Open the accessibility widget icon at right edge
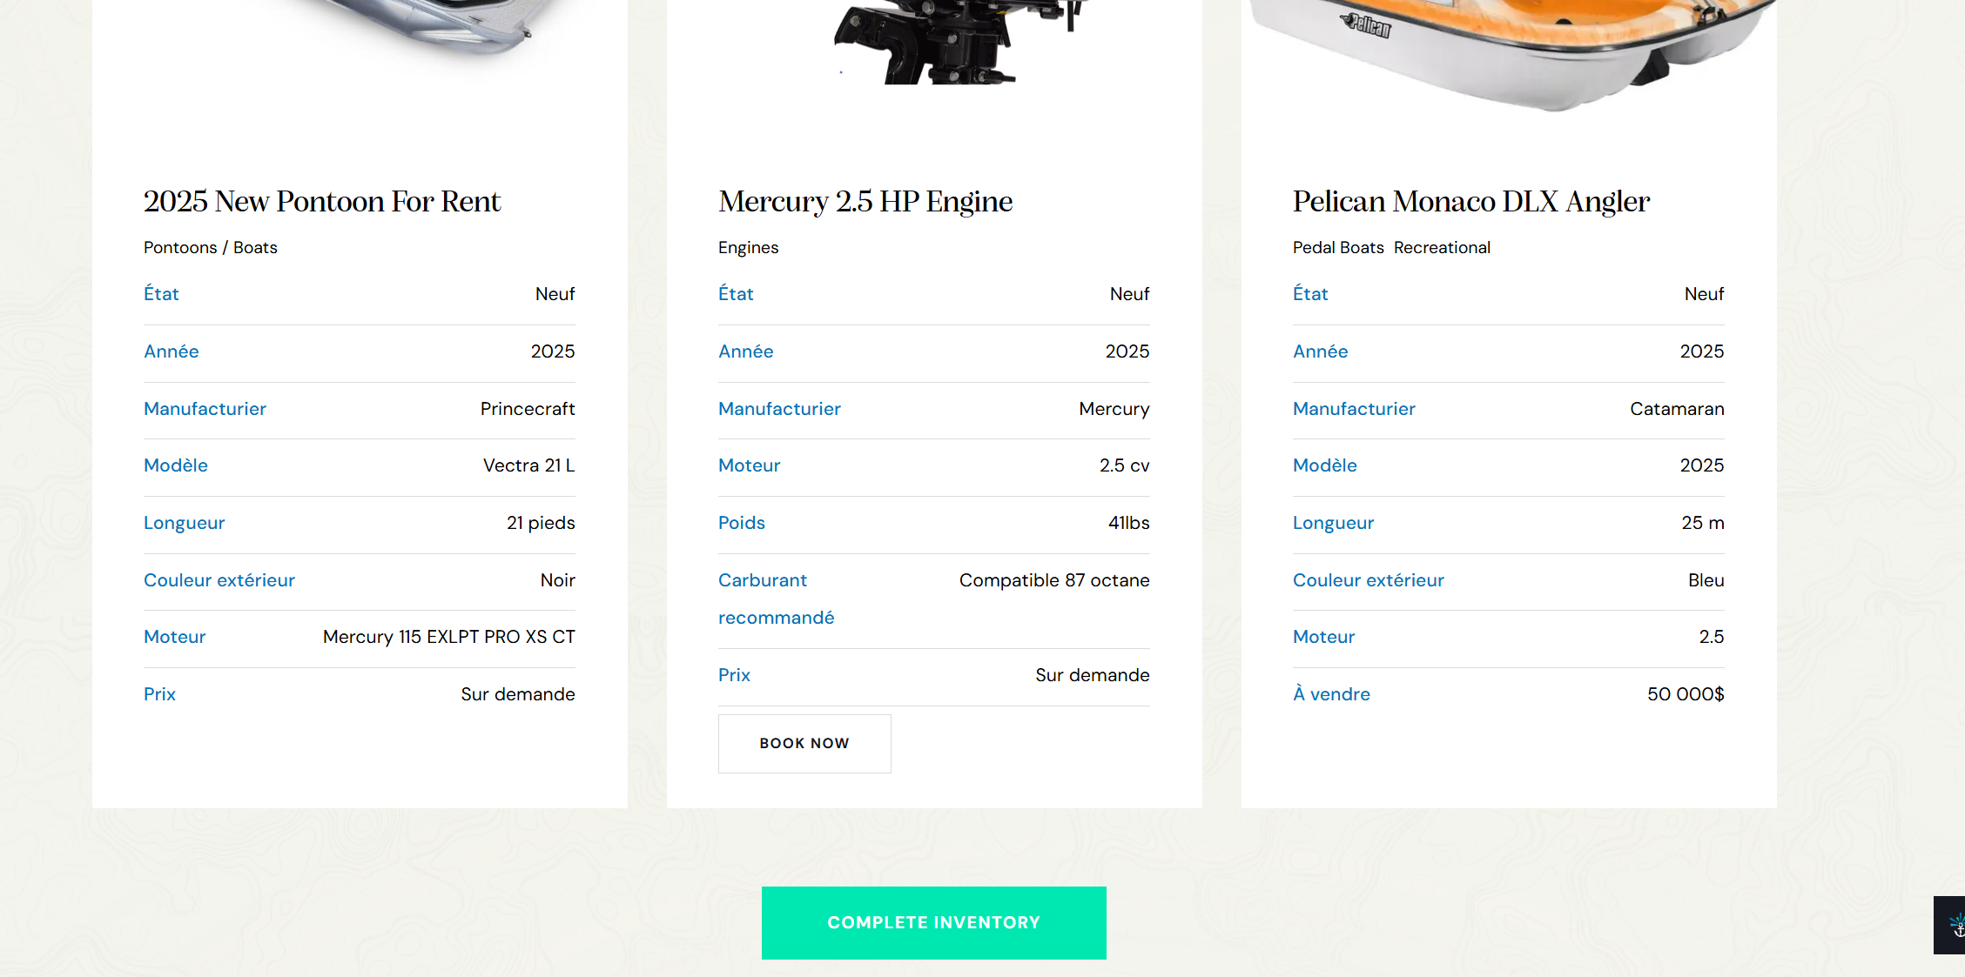The width and height of the screenshot is (1965, 977). pos(1951,925)
